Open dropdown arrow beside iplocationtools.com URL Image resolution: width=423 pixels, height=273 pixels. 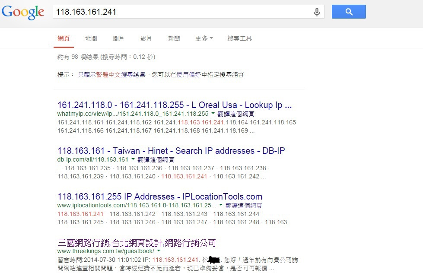tap(221, 205)
